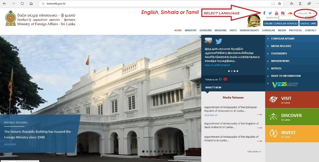Select the first dot of the tweet carousel
This screenshot has width=319, height=162.
point(229,71)
